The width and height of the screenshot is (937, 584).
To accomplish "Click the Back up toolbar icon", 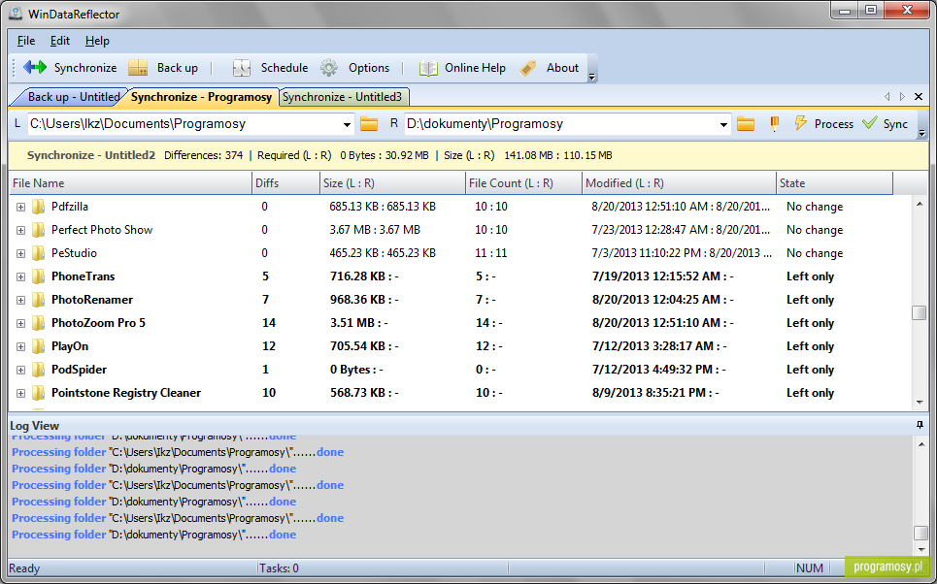I will pos(138,68).
